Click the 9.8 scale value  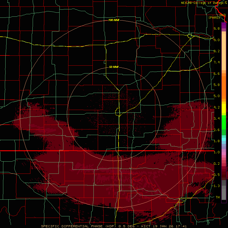tap(217, 28)
